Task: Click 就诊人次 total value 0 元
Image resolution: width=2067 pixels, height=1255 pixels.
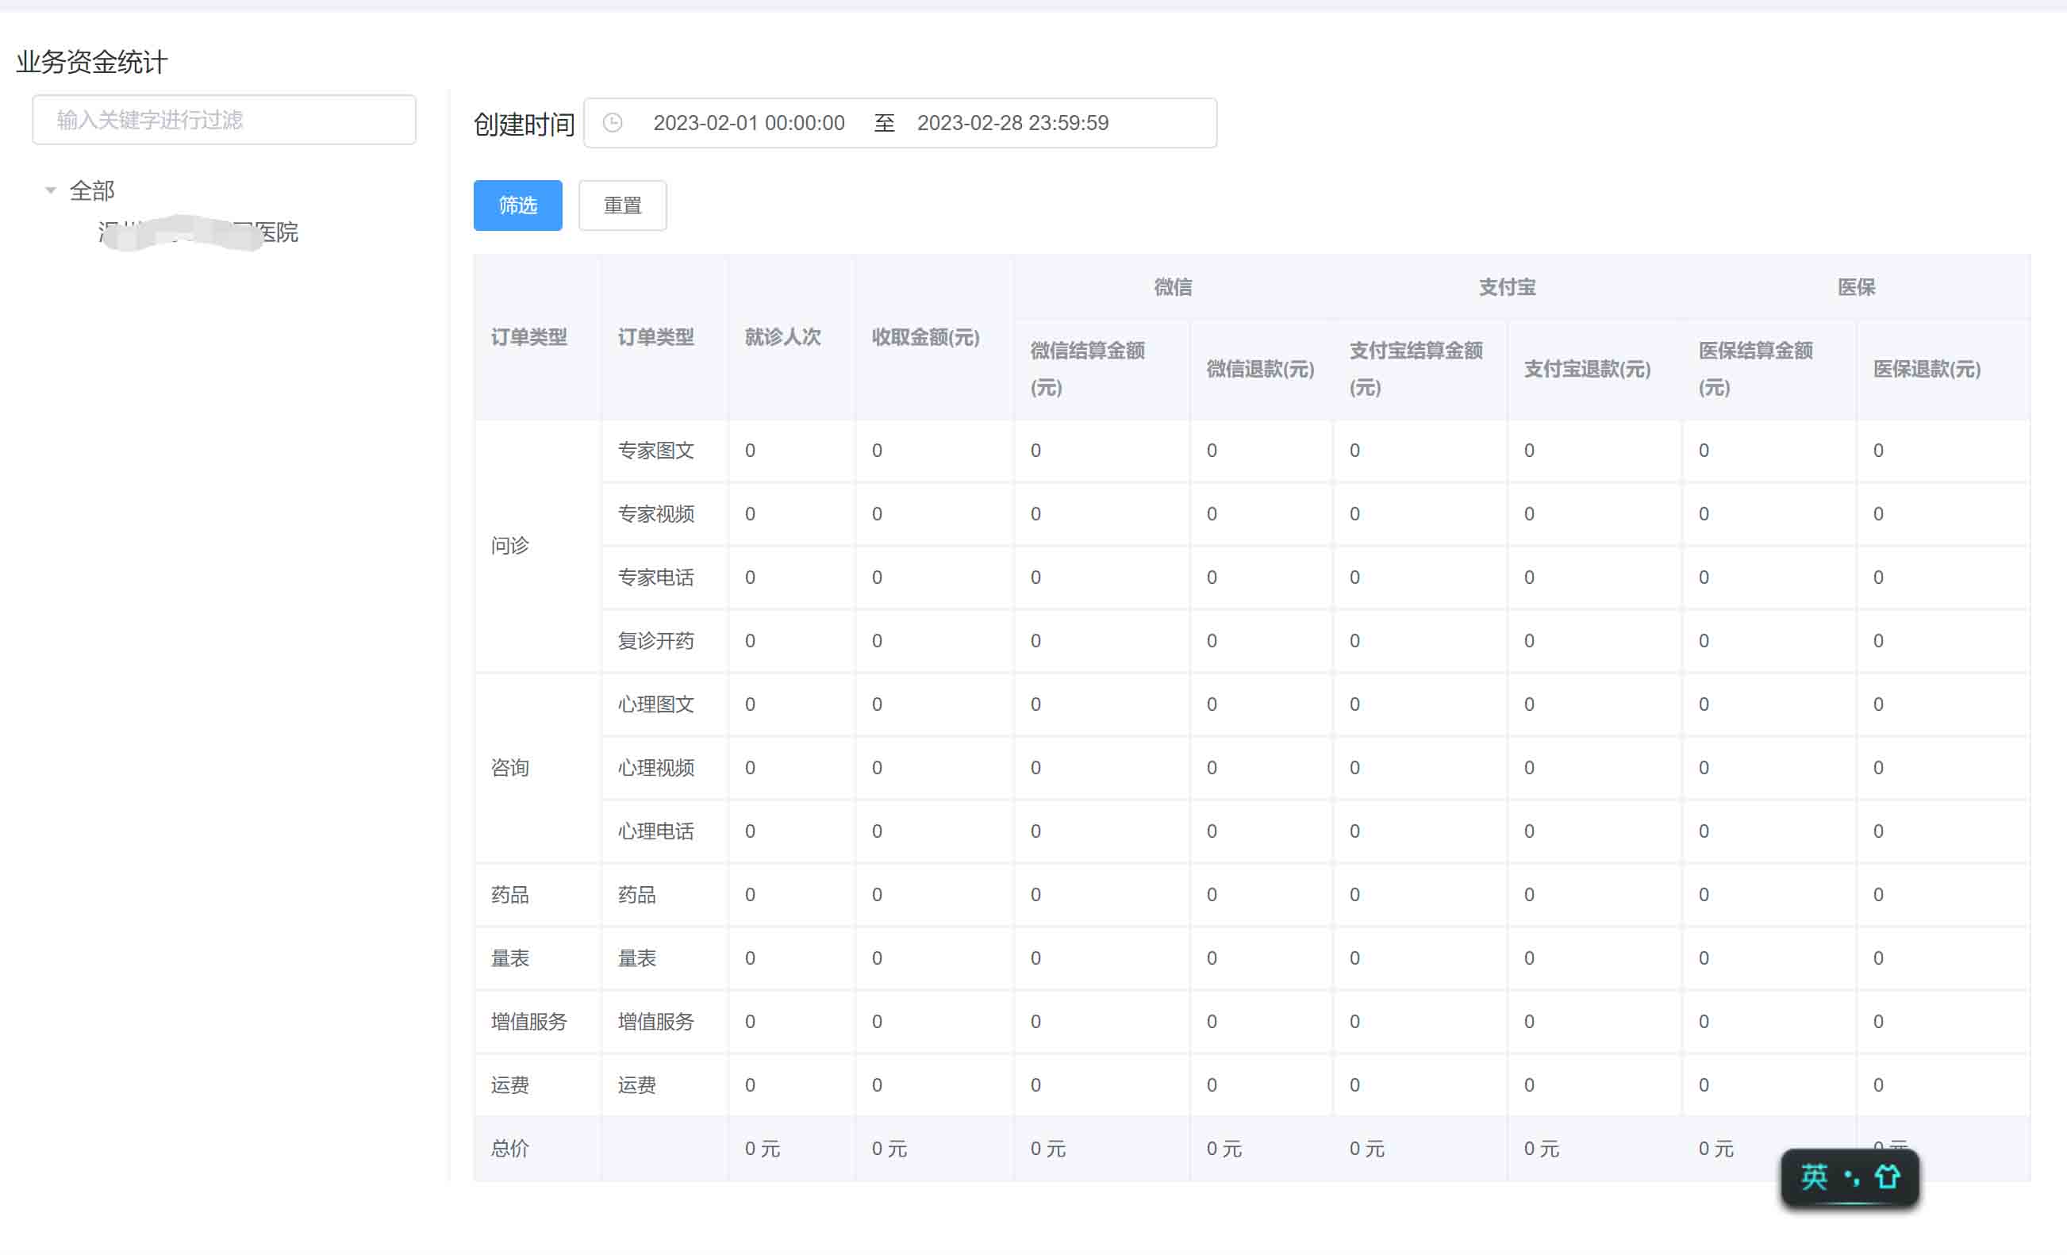Action: [763, 1149]
